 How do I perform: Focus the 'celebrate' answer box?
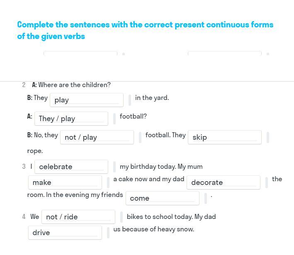tap(71, 167)
